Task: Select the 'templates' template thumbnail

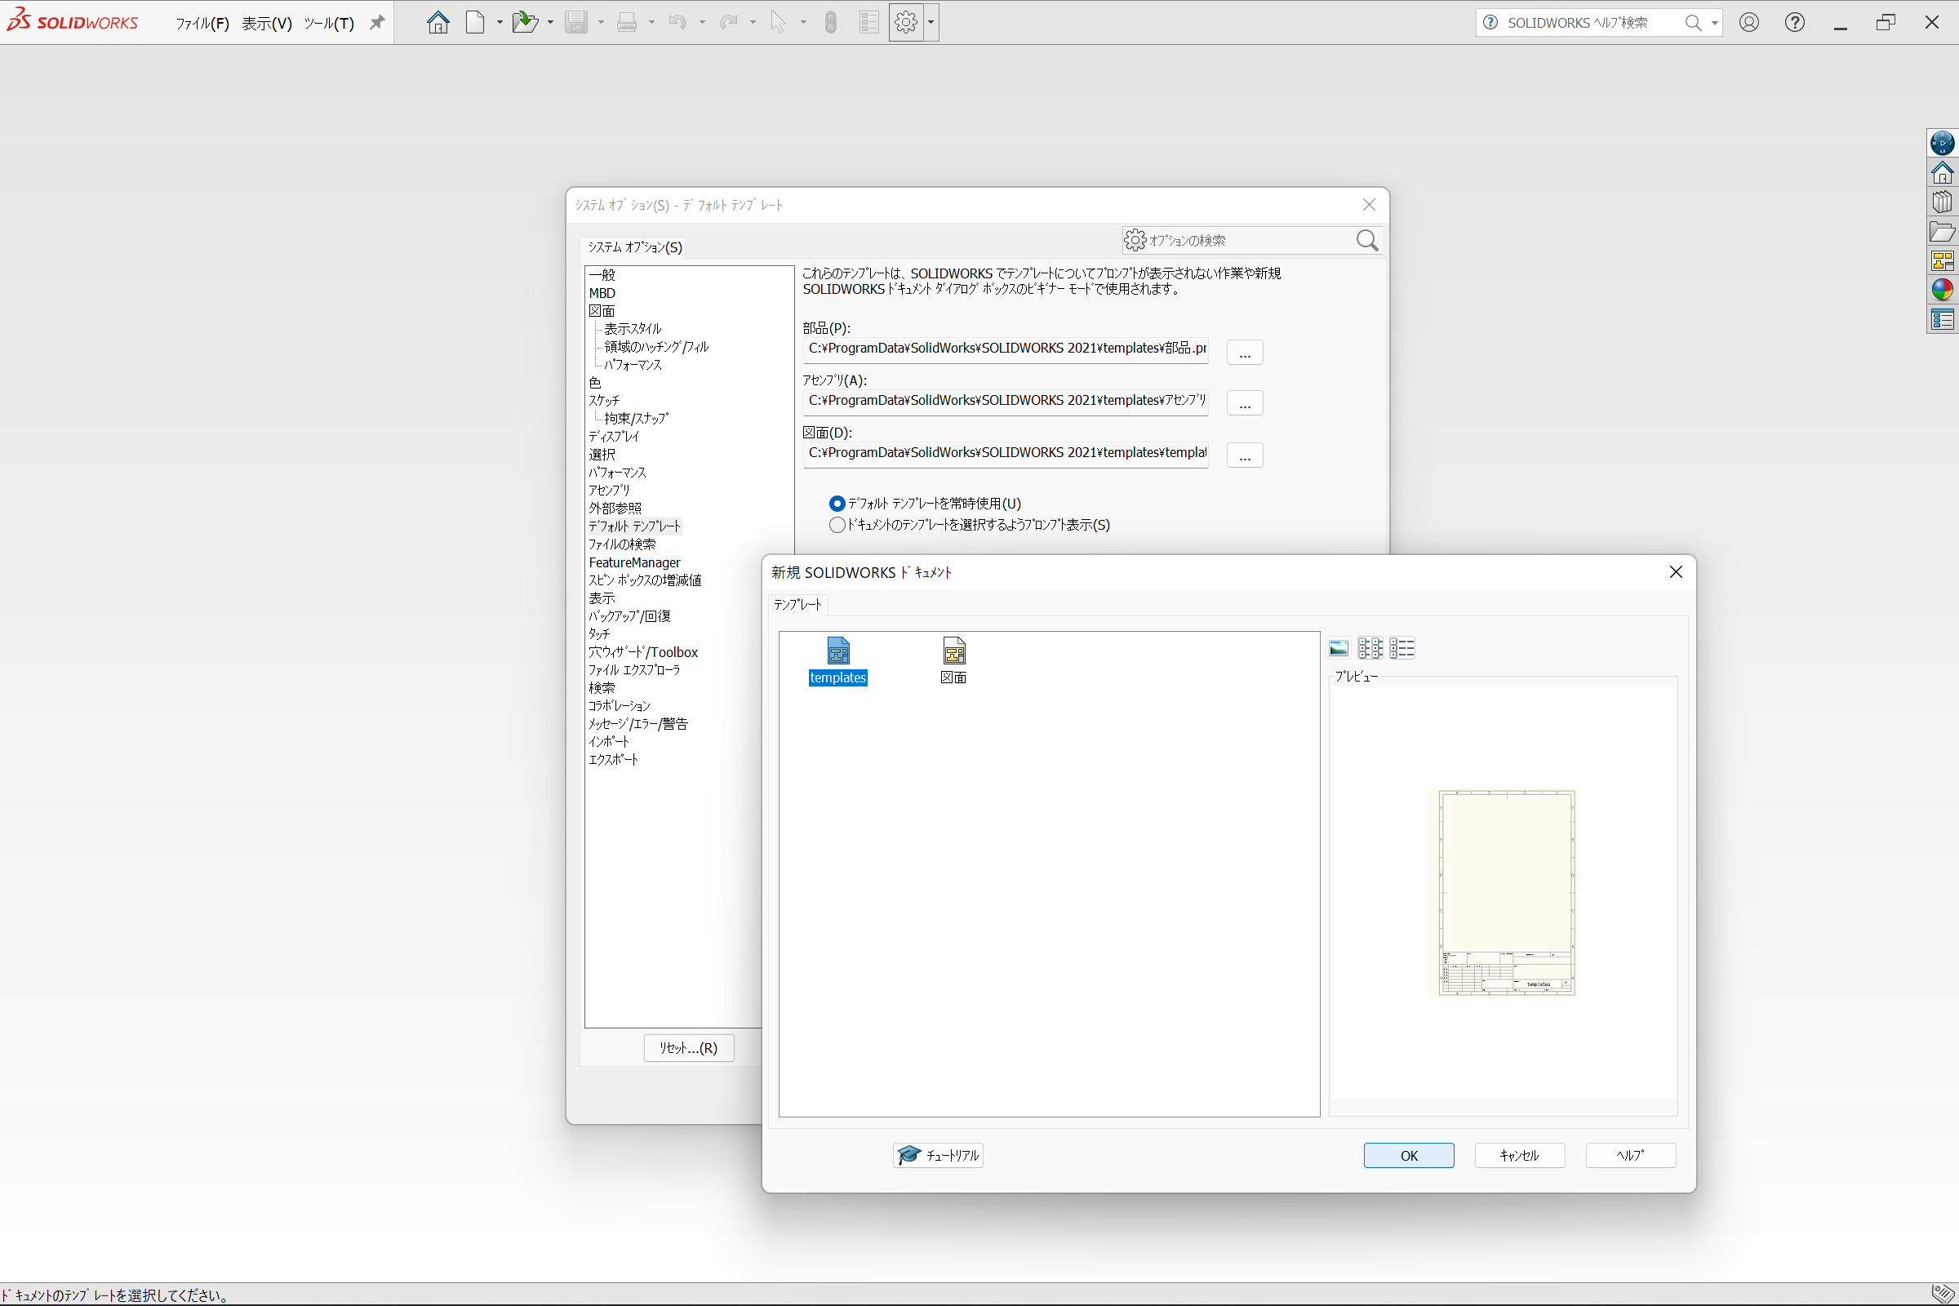Action: pos(838,661)
